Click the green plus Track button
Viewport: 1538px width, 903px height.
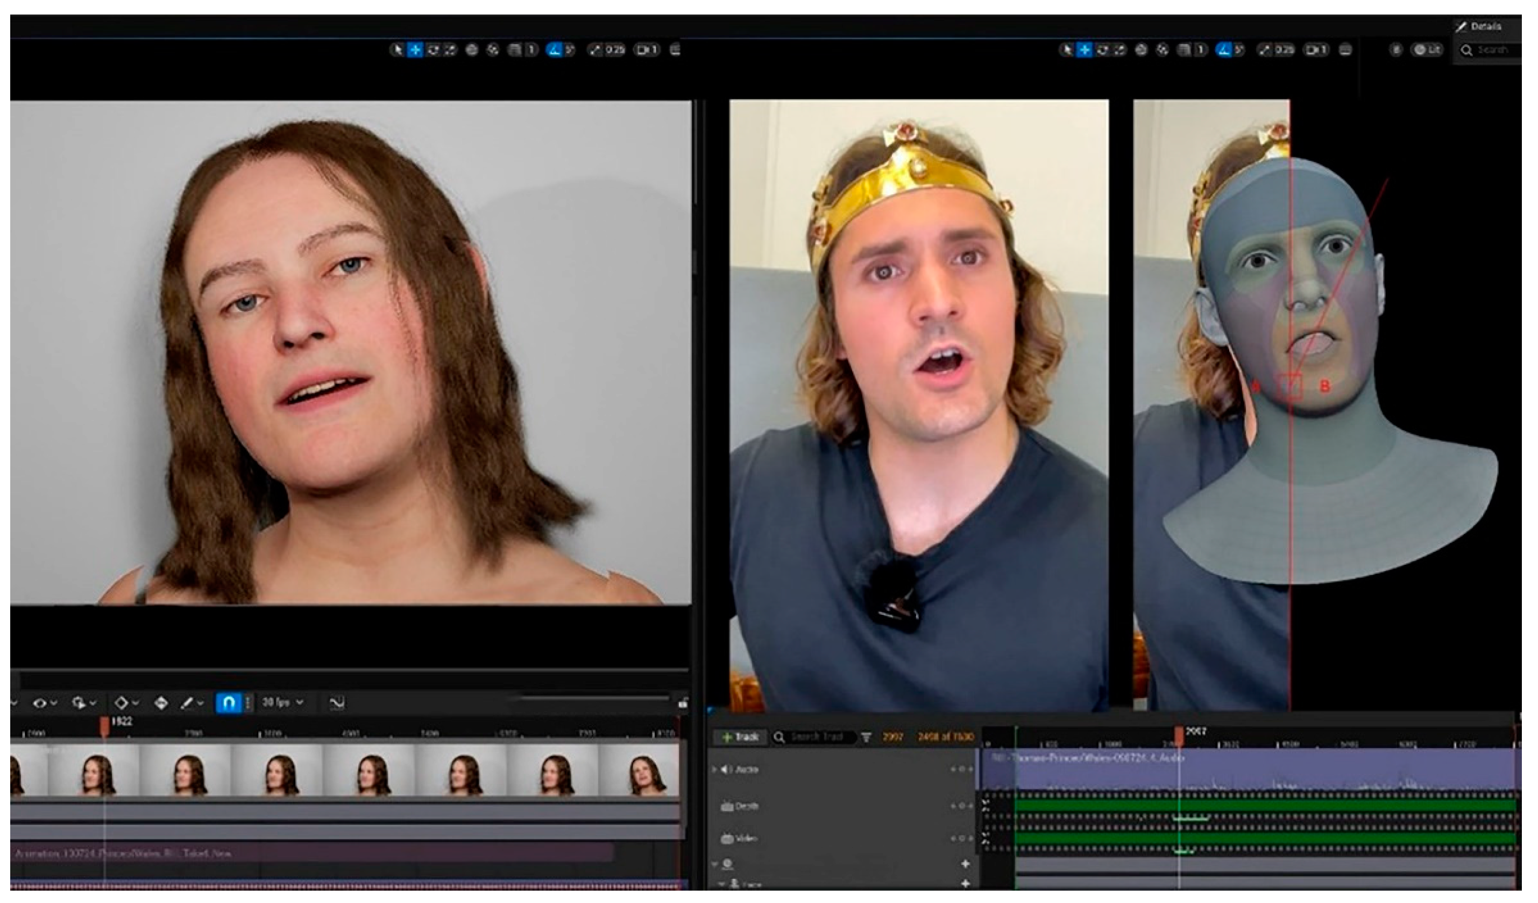[x=740, y=738]
